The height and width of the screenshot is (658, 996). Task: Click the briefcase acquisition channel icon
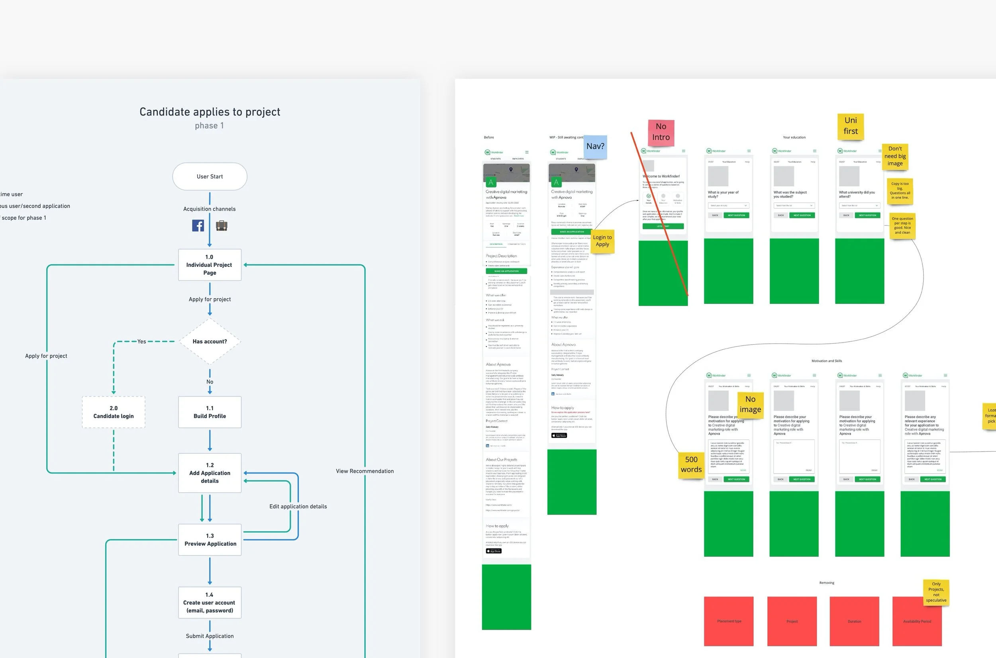222,225
